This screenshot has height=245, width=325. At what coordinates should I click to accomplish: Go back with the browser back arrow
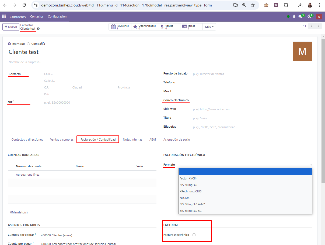[5, 5]
